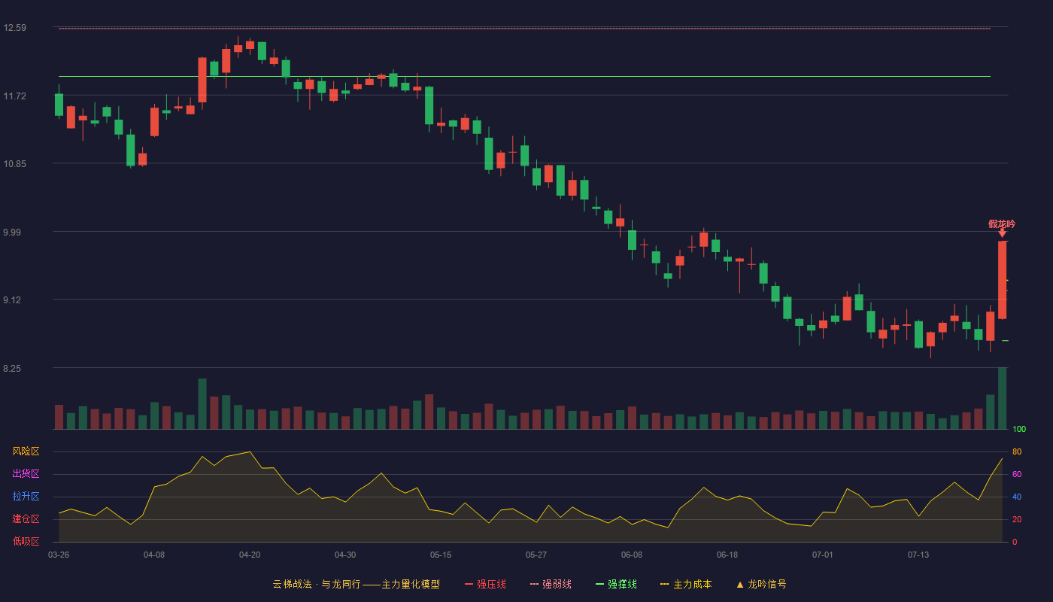
Task: Click the 04-08 date label
Action: 154,555
